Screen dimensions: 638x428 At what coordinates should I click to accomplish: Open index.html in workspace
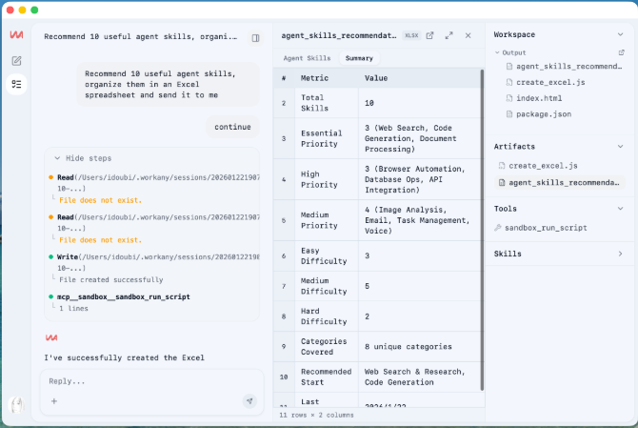534,98
